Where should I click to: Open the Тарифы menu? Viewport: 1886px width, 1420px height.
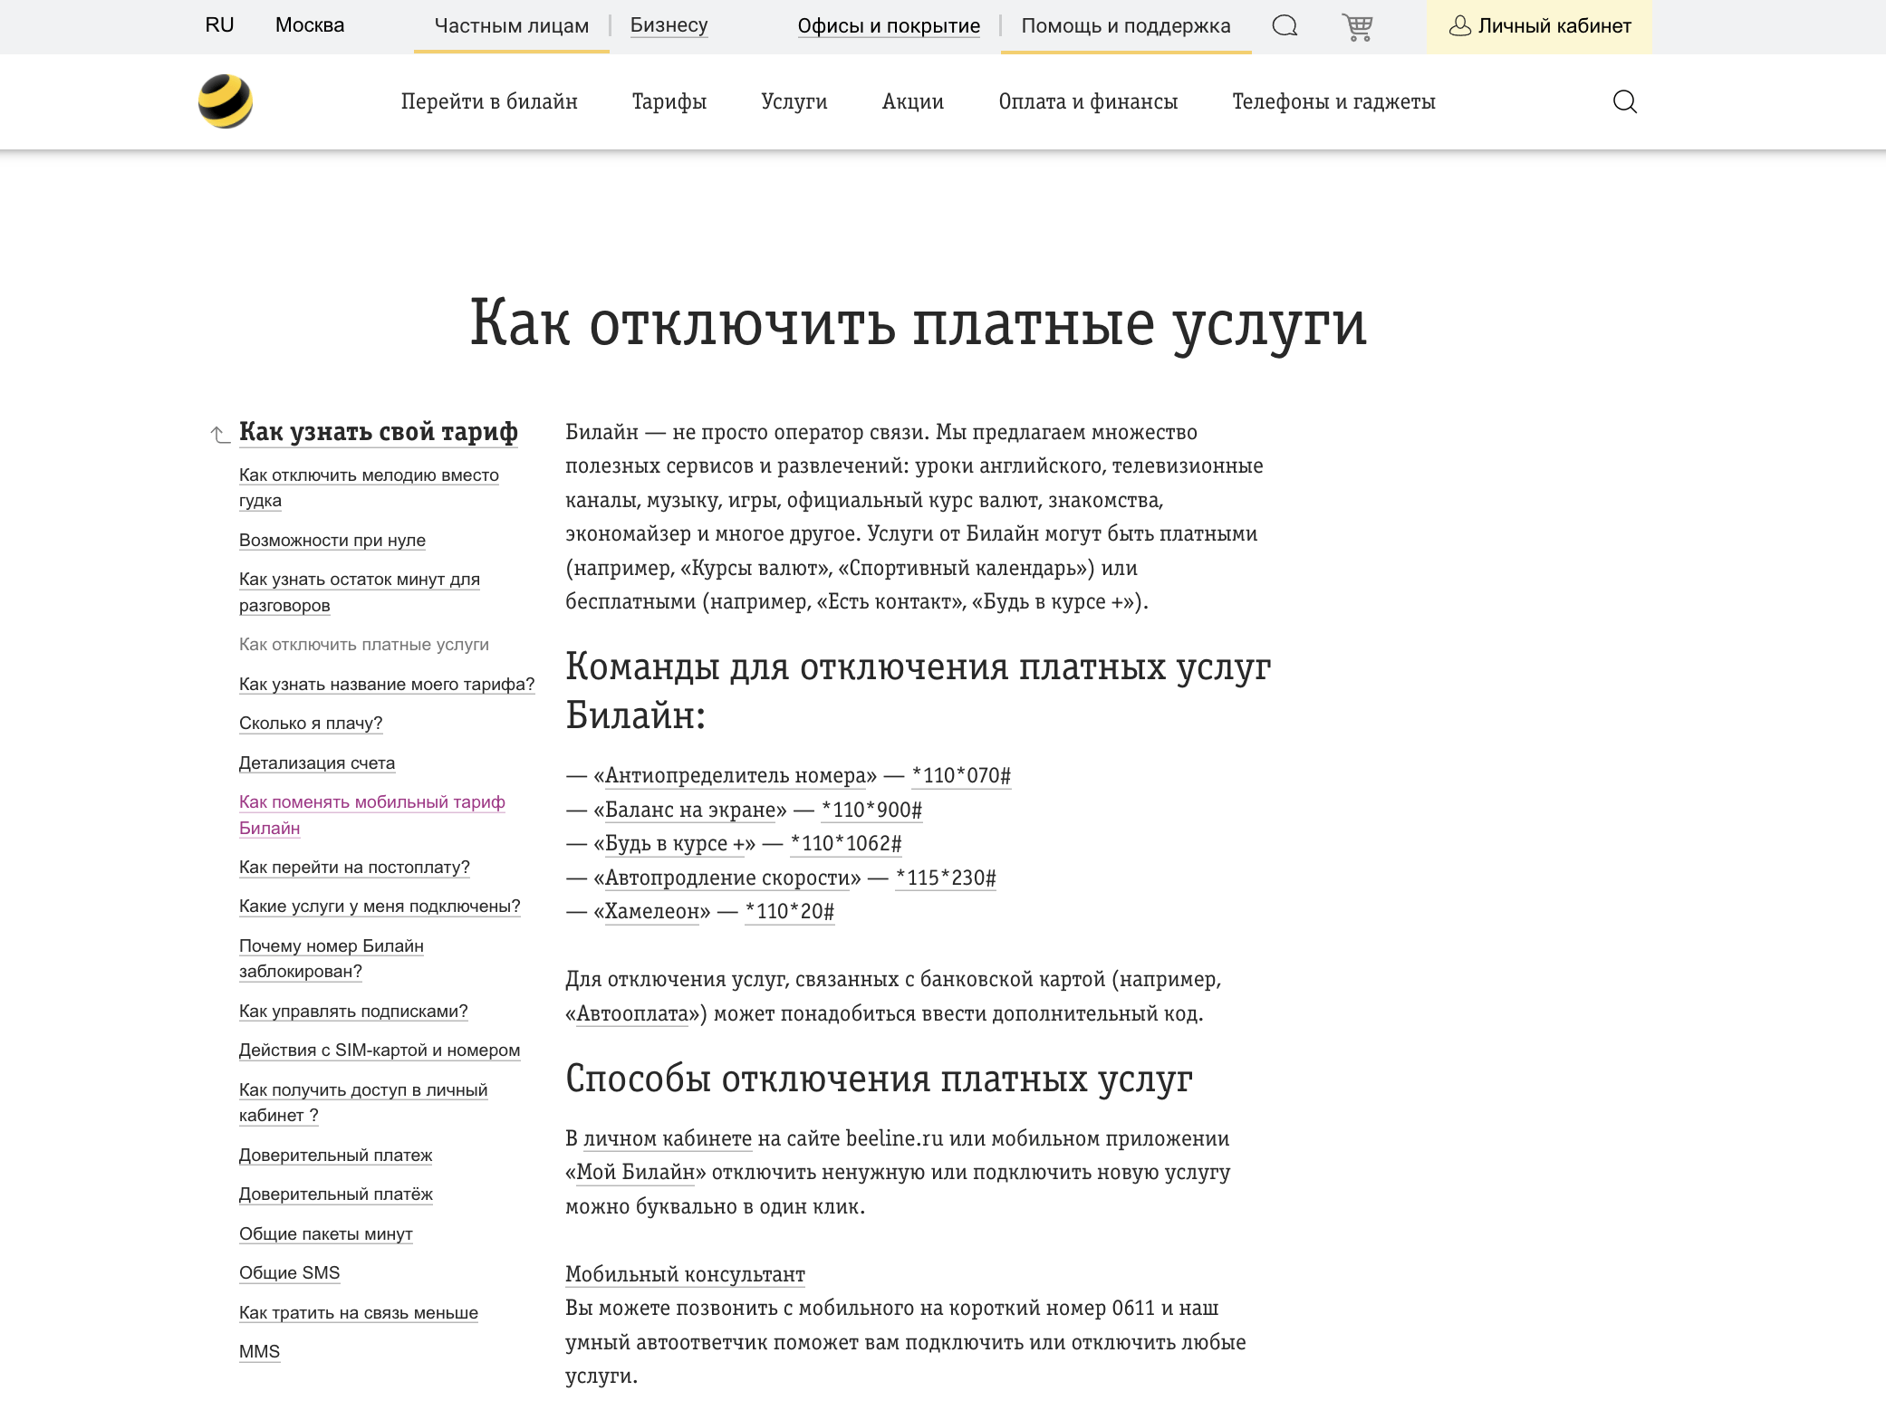pos(669,101)
